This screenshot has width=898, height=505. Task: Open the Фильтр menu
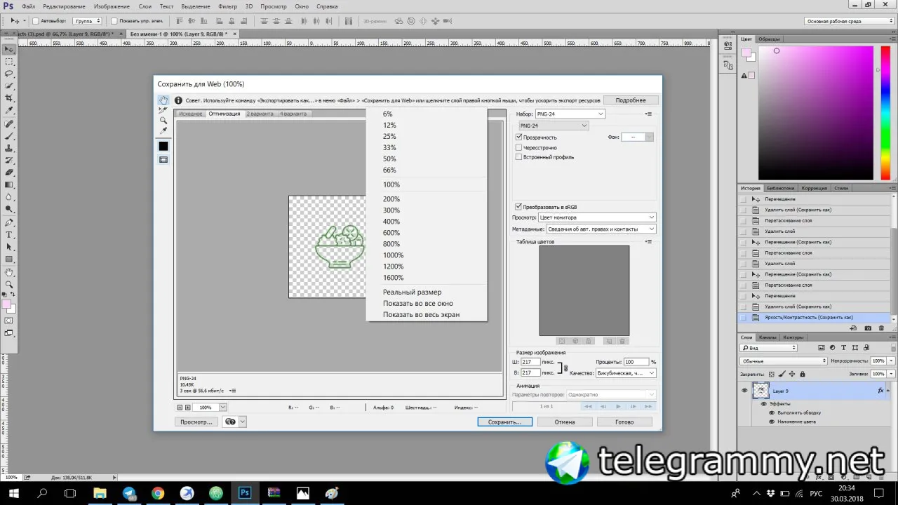[227, 6]
